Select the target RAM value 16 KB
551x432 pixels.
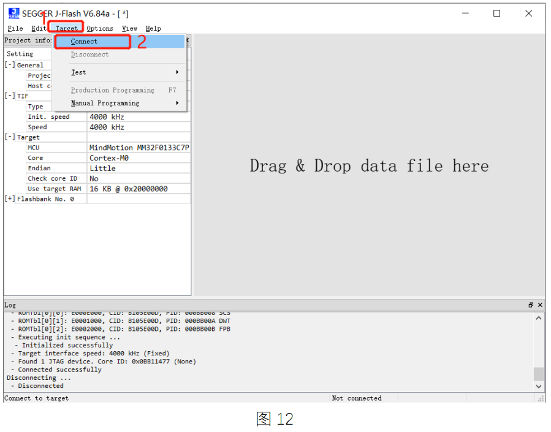(x=139, y=189)
